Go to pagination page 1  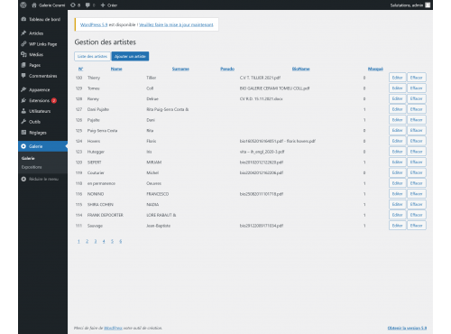click(78, 241)
